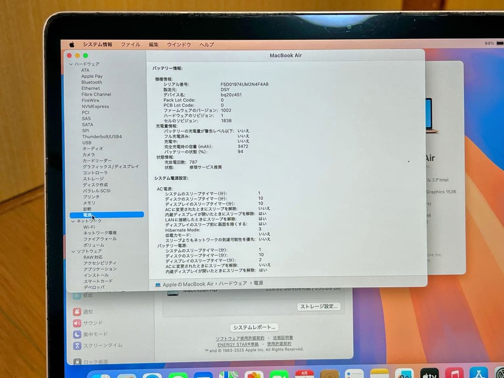Open the 法規証明書 link
Screen dimensions: 504x378
pos(283,338)
